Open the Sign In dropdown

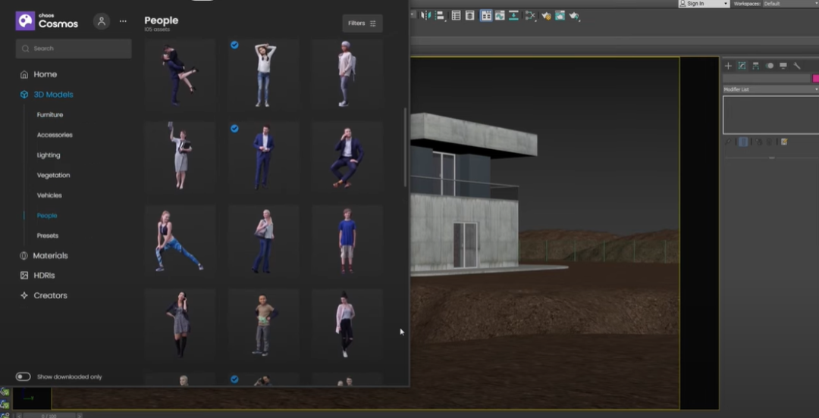click(x=703, y=4)
